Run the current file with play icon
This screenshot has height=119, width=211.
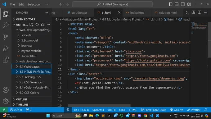point(187,12)
